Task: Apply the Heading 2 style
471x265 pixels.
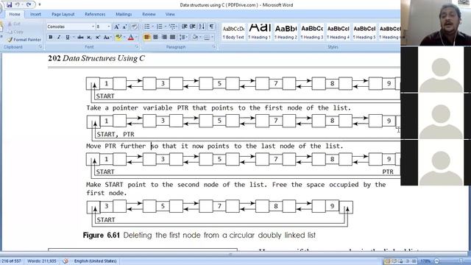Action: (286, 32)
